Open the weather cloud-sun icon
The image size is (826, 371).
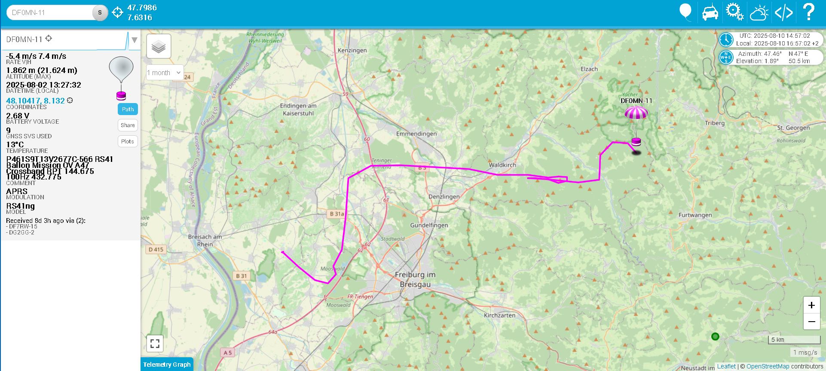pyautogui.click(x=759, y=12)
